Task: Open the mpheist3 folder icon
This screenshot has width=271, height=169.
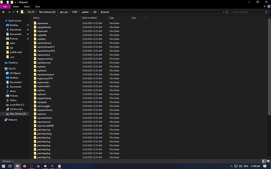Action: click(35, 71)
